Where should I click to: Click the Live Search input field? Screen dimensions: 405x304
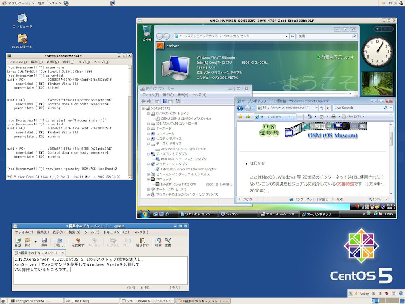(x=358, y=108)
